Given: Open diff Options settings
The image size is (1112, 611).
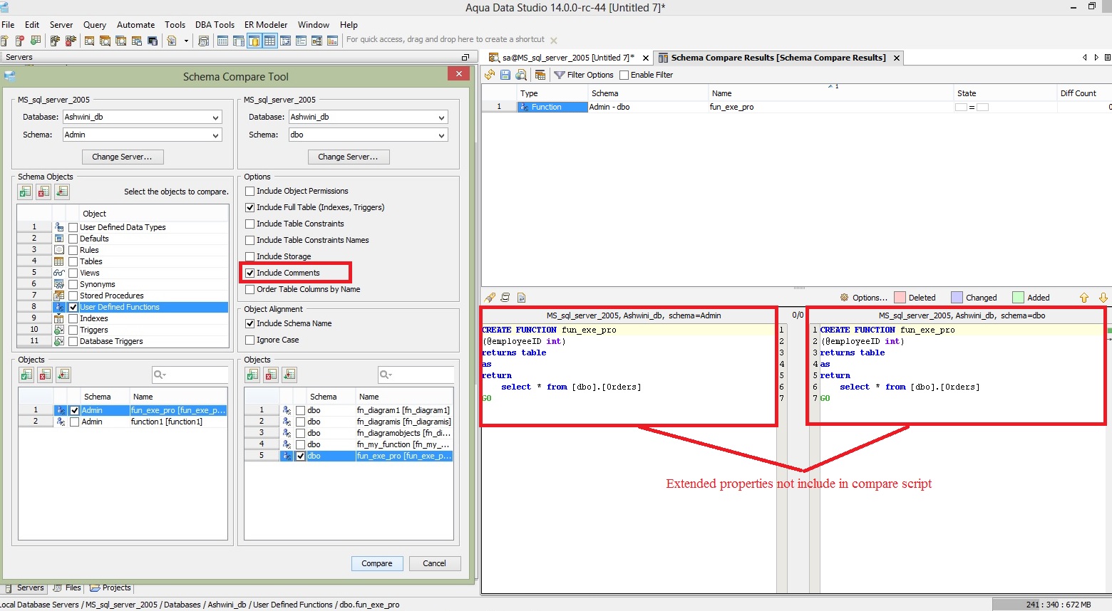Looking at the screenshot, I should [864, 298].
